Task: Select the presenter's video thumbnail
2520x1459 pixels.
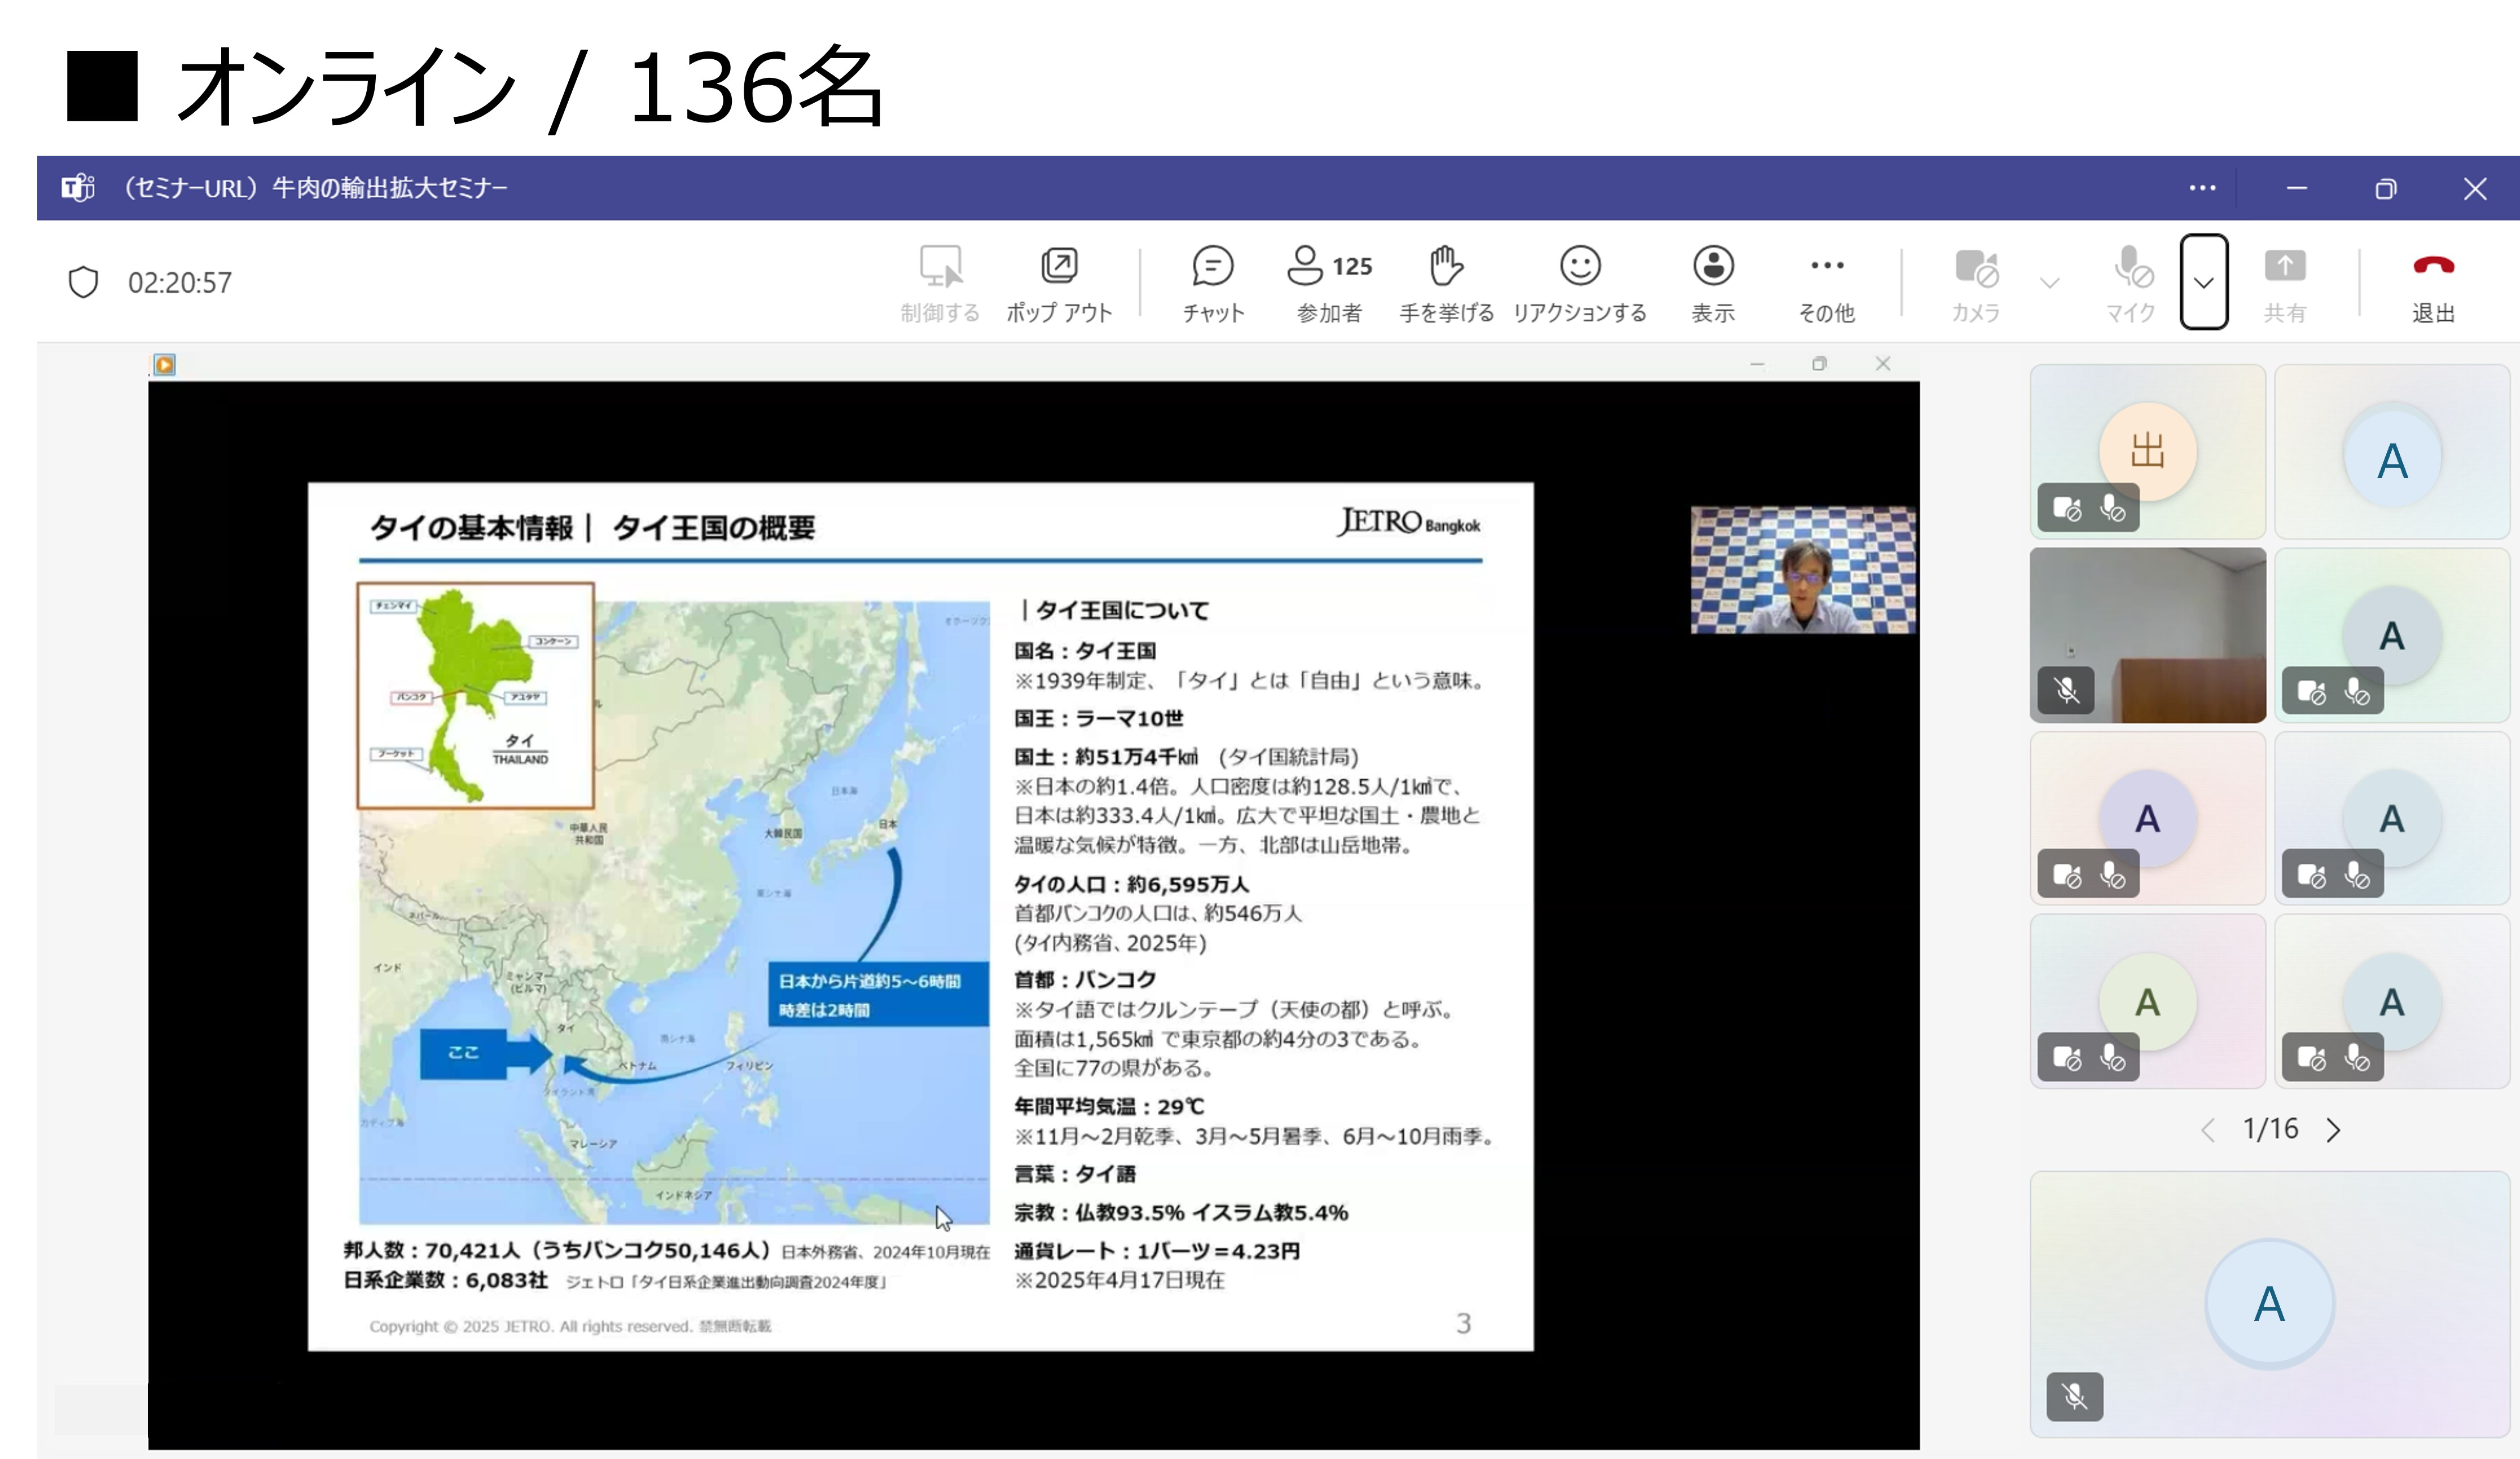Action: coord(1803,570)
